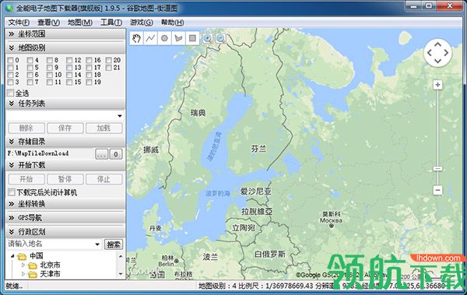Expand the 坐标转换 panel
Screen dimensions: 467x295
pyautogui.click(x=65, y=204)
